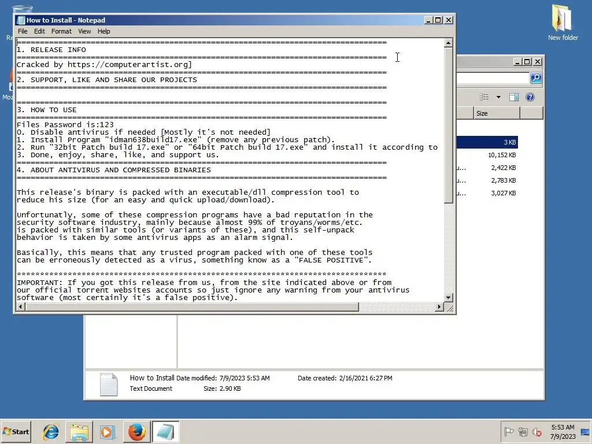Click the Notepad taskbar button

[165, 432]
